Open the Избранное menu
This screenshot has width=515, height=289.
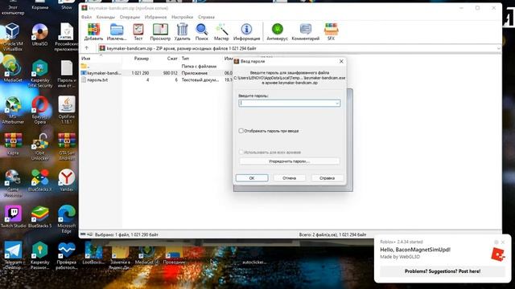point(155,17)
